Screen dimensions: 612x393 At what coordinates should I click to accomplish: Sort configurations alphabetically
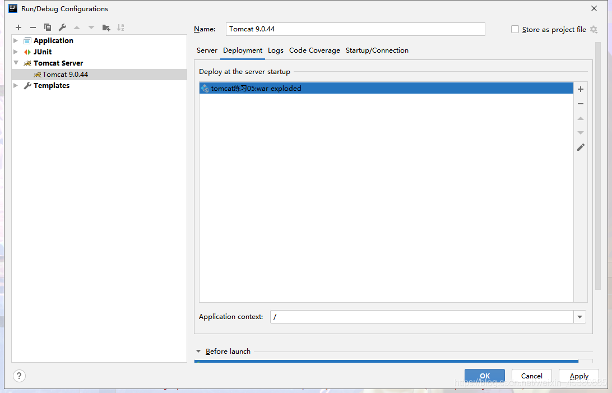[x=120, y=27]
